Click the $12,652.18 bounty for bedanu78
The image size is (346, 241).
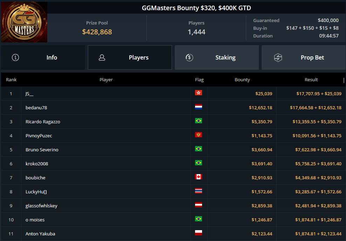click(261, 108)
